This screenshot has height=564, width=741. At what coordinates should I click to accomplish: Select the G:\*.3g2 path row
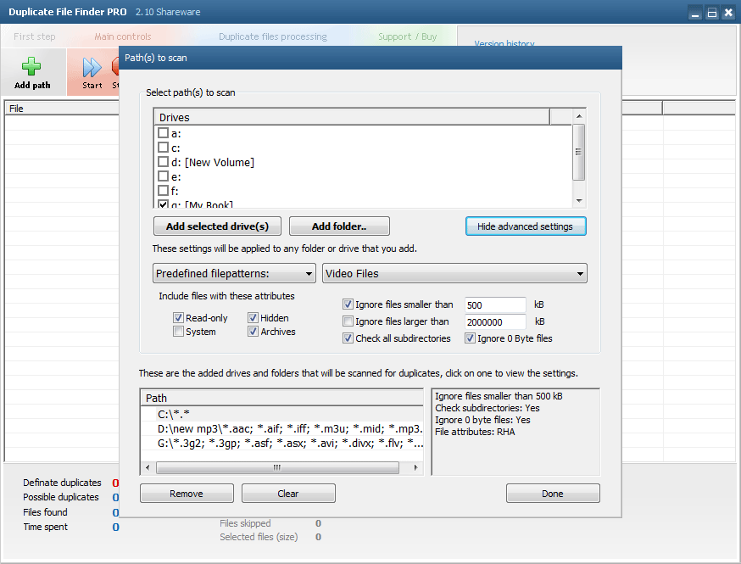281,443
